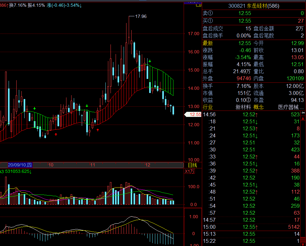Click the 股本 value 12.00亿
This screenshot has height=246, width=306.
coord(295,86)
